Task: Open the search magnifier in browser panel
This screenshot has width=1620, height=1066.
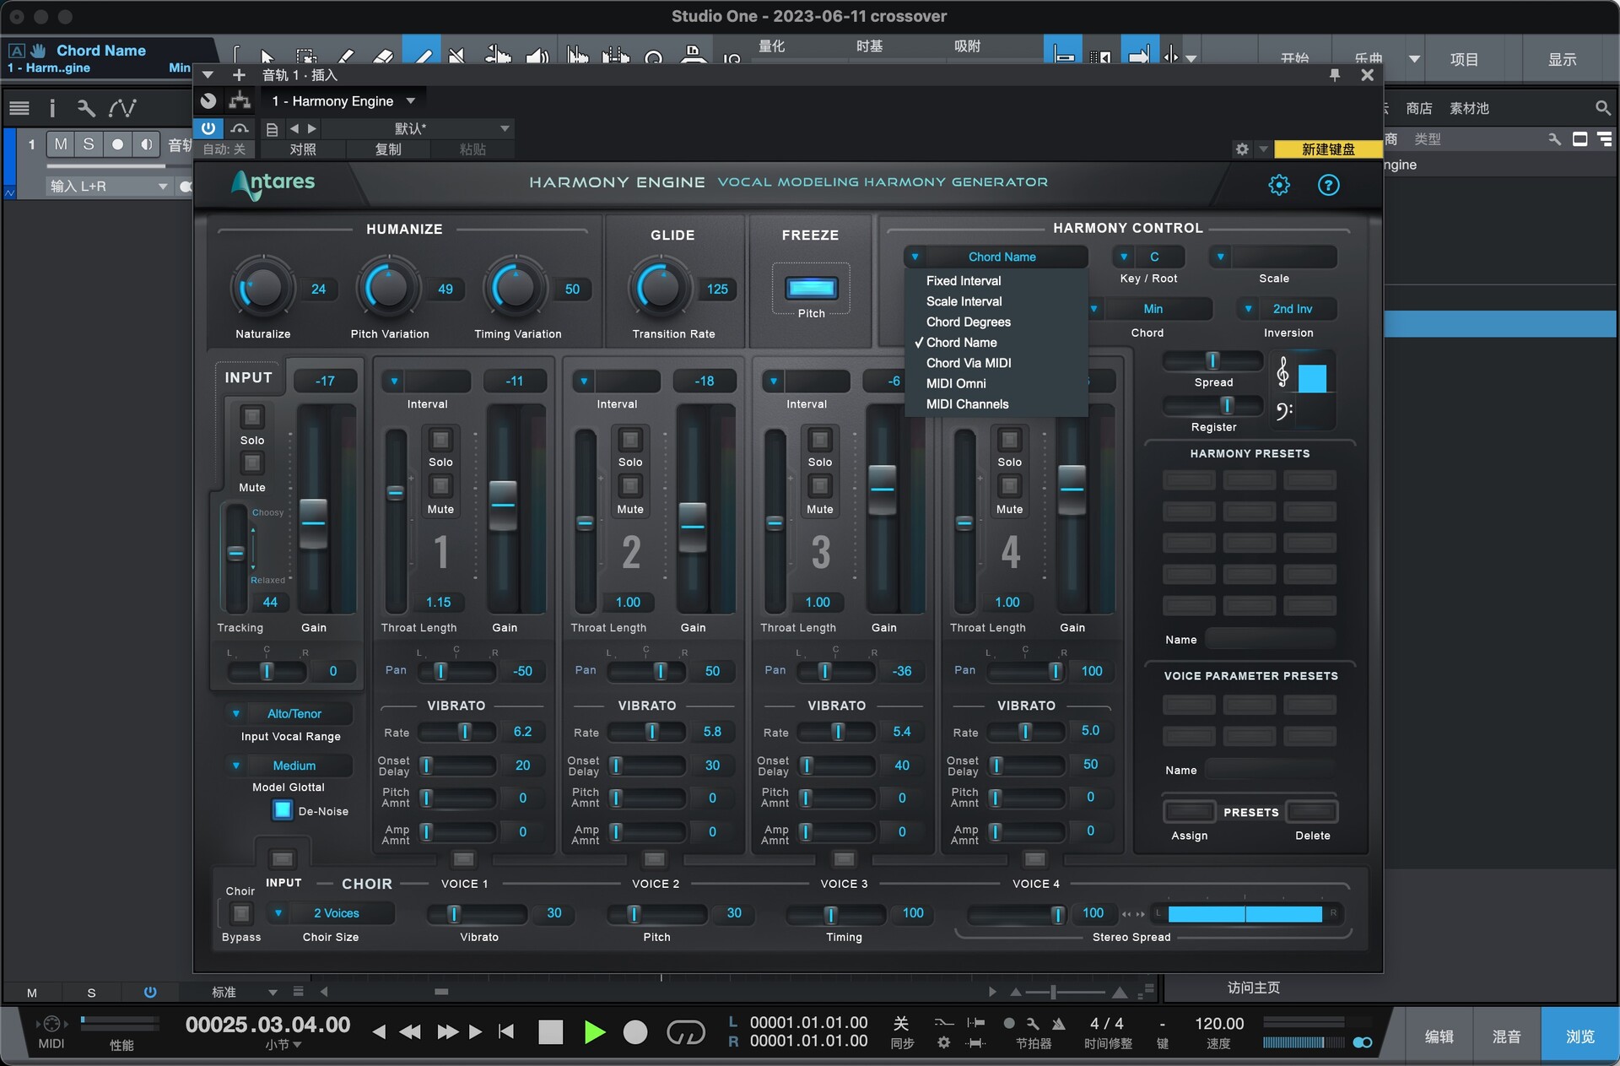Action: coord(1603,108)
